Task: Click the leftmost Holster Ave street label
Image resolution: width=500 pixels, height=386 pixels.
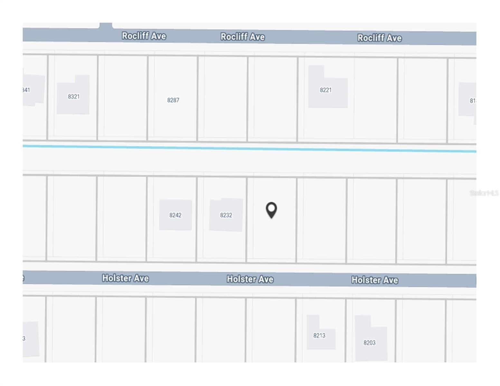Action: click(125, 278)
